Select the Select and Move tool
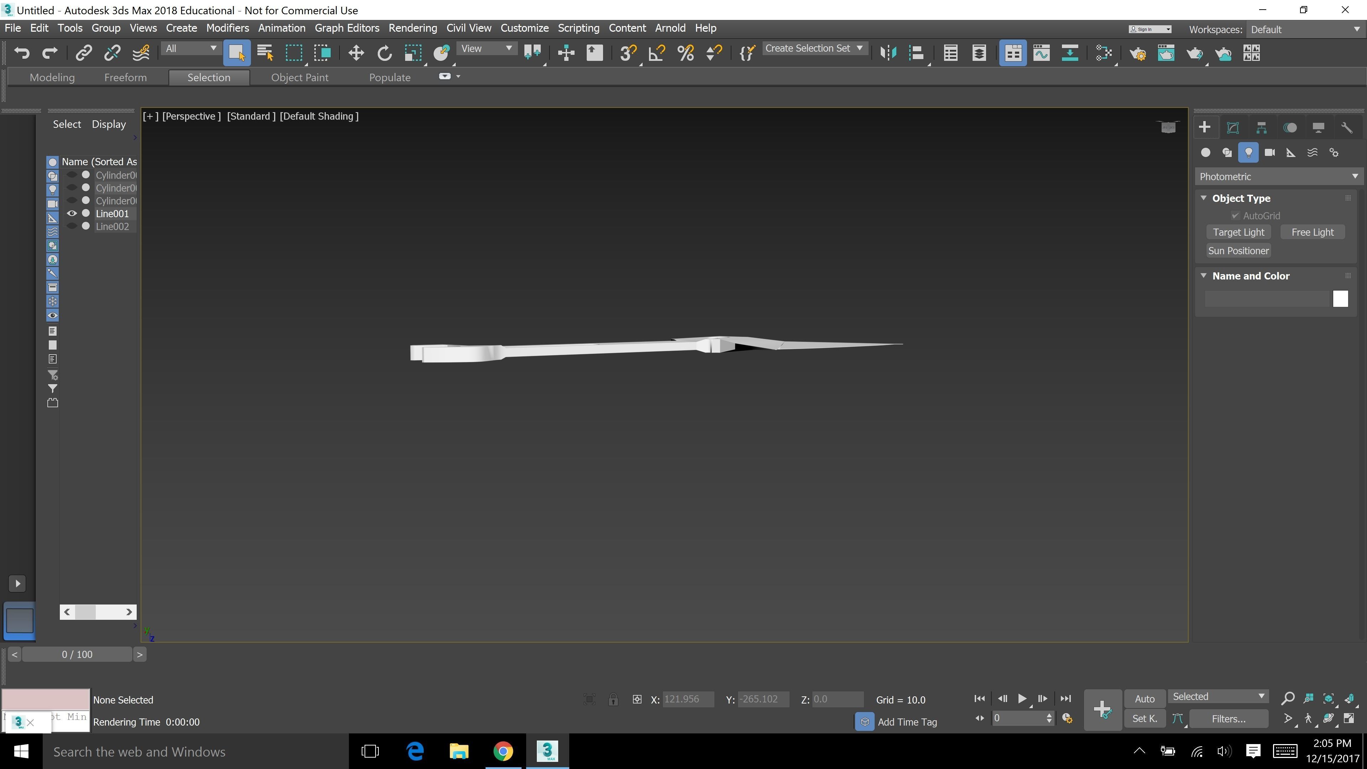Image resolution: width=1367 pixels, height=769 pixels. pyautogui.click(x=356, y=53)
